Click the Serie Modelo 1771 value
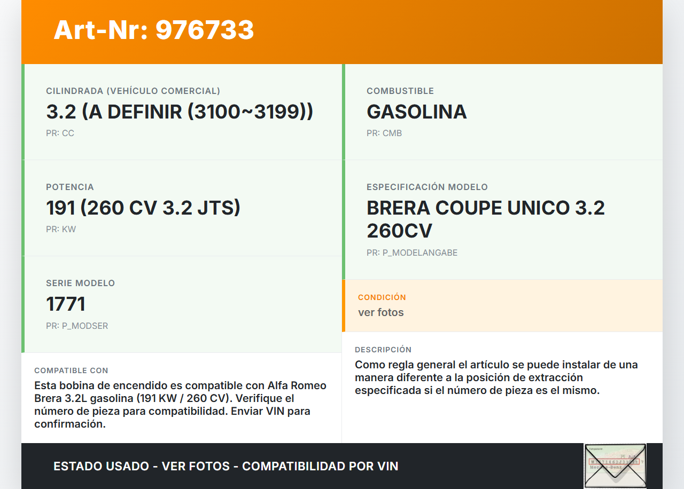This screenshot has width=684, height=489. point(66,304)
